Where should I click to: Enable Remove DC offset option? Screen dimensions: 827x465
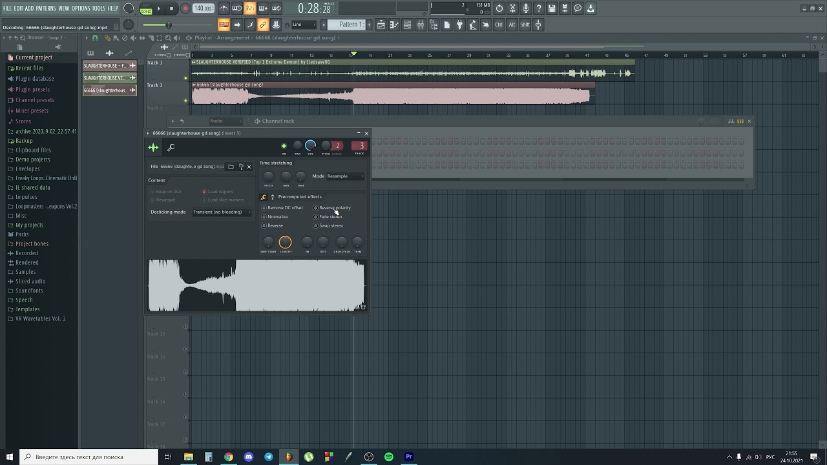pyautogui.click(x=282, y=208)
